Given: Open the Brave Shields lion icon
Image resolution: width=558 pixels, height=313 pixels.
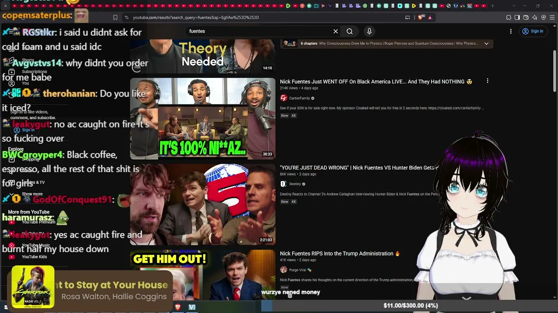Looking at the screenshot, I should tap(420, 17).
